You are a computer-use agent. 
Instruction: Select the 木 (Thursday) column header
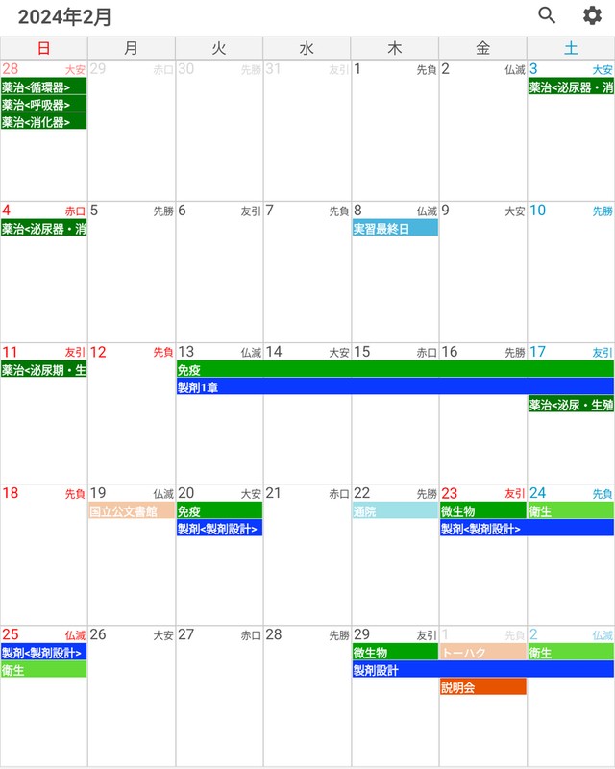(x=395, y=48)
